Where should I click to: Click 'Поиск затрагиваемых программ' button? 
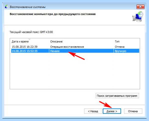click(x=117, y=96)
